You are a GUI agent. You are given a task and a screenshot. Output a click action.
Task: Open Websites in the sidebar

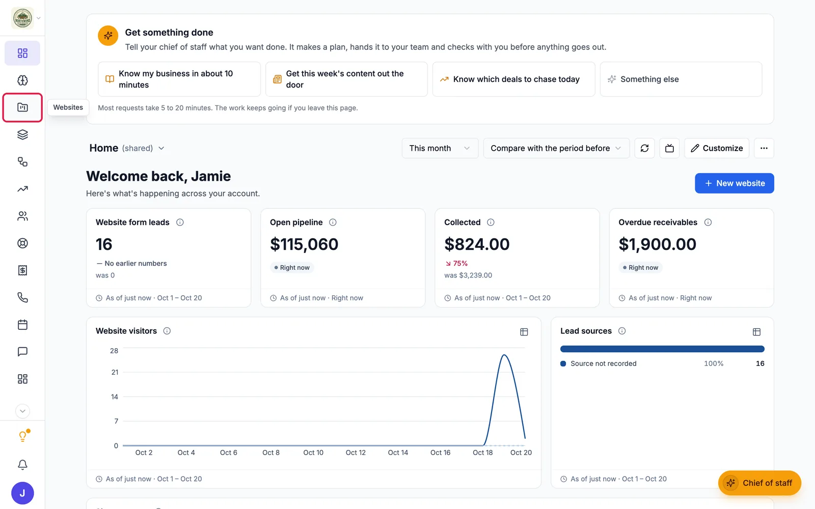(x=22, y=107)
